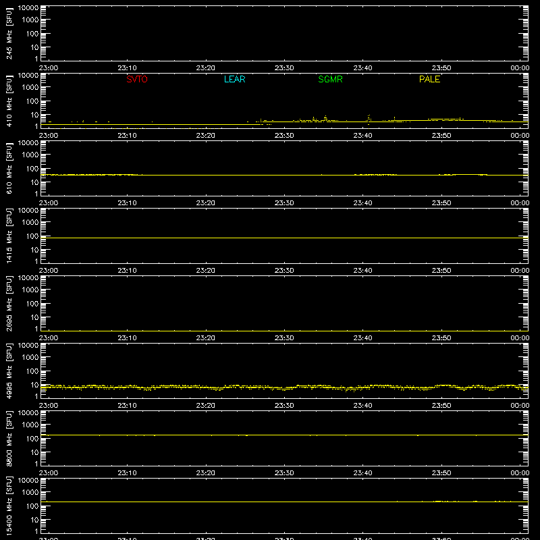Click 23:30 time label of 245 MHz panel

tap(284, 68)
